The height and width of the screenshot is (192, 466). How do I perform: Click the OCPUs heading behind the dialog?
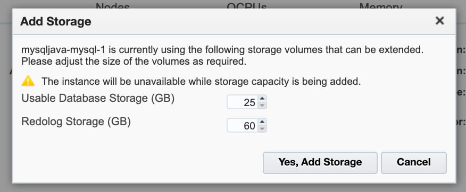coord(247,5)
